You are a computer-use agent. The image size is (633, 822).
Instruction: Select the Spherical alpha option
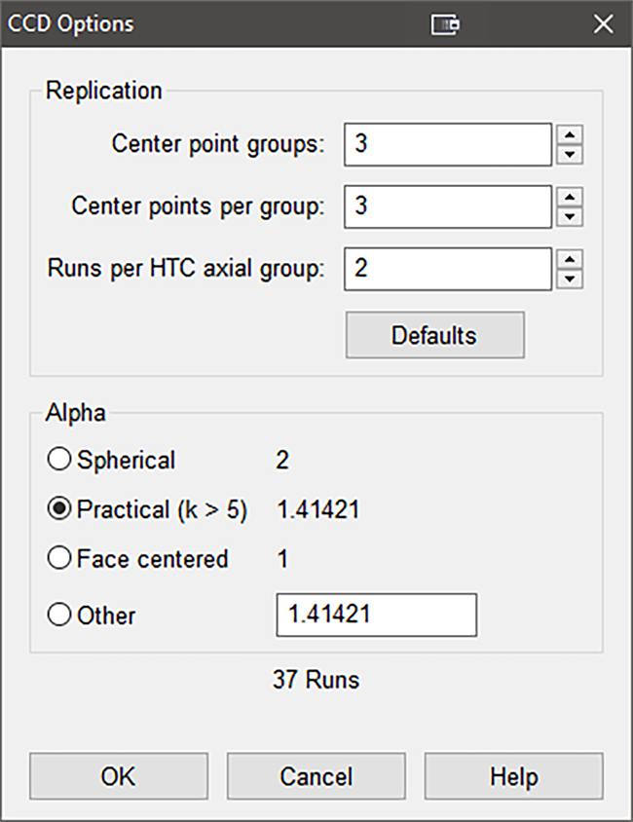[60, 460]
